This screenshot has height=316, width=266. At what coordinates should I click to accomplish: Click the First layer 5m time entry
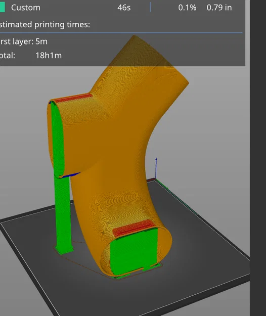click(24, 41)
